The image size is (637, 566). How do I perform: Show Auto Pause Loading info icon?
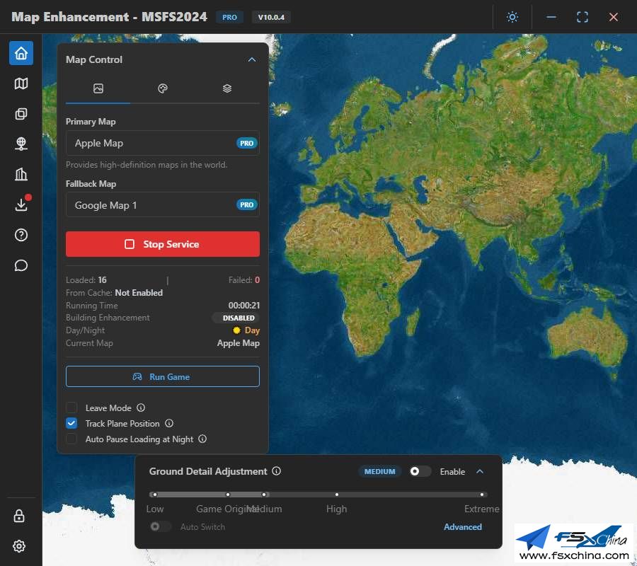[202, 439]
